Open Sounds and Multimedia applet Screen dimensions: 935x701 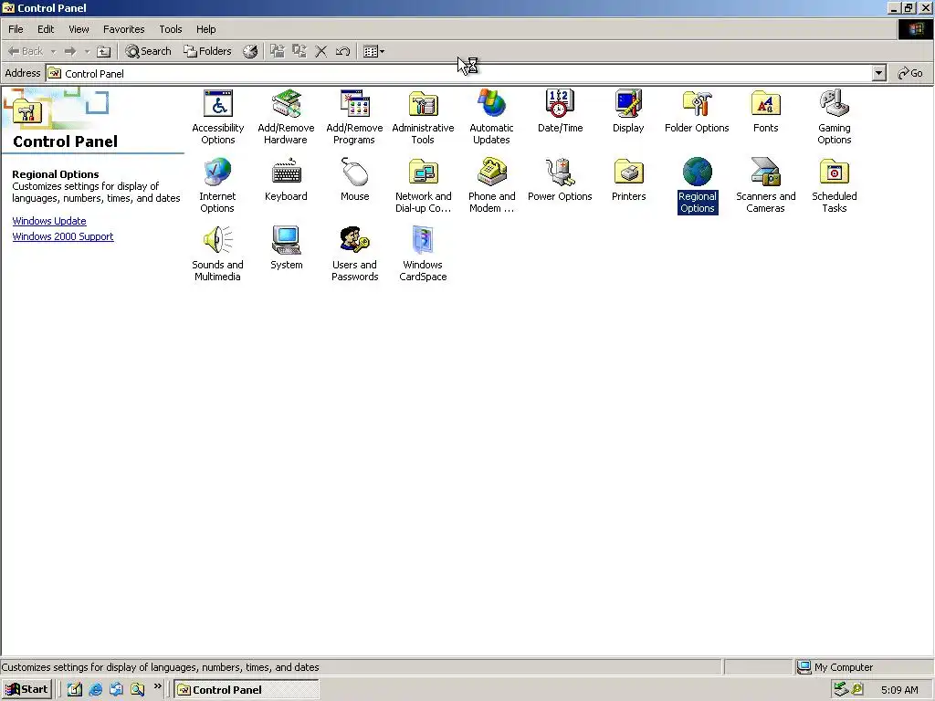(x=217, y=254)
